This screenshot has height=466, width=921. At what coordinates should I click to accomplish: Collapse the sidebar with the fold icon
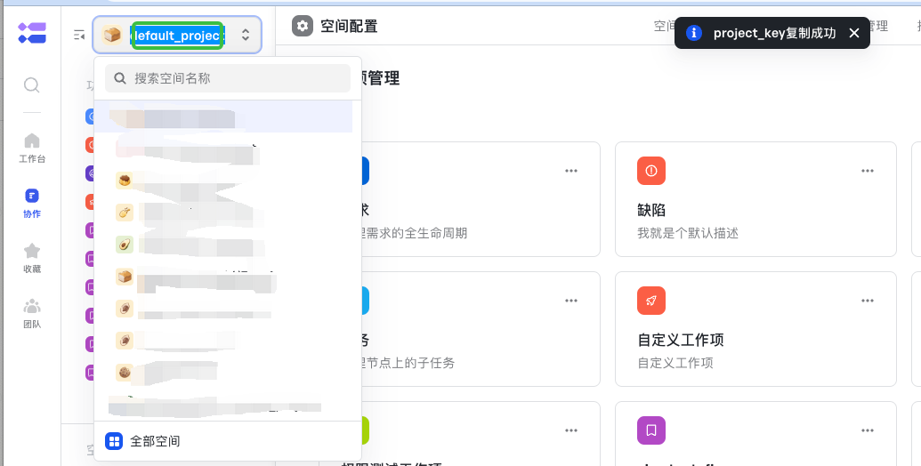[79, 36]
